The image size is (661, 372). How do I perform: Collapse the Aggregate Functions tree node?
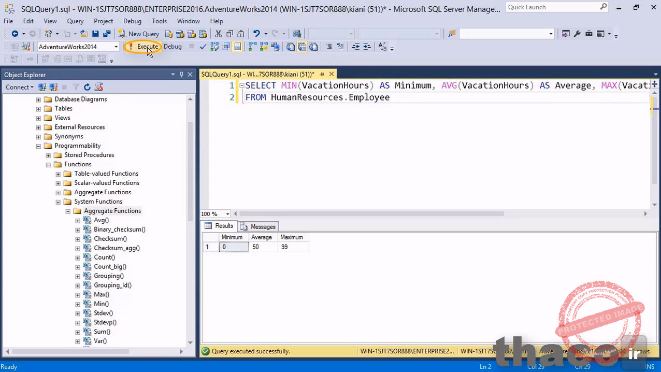(x=68, y=211)
